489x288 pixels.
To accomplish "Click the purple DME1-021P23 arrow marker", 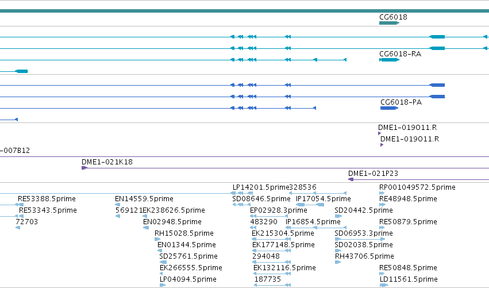I will [351, 179].
